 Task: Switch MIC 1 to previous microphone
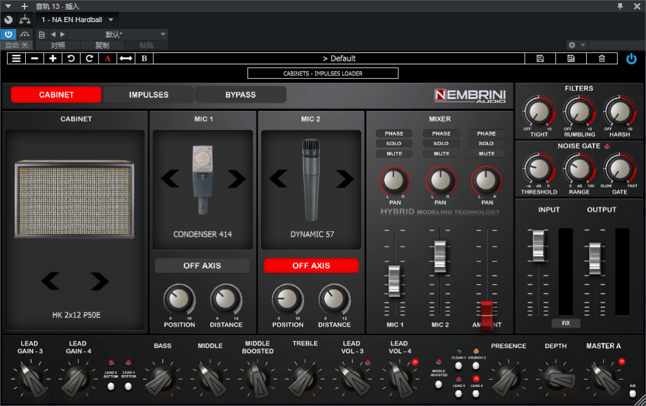click(x=170, y=179)
